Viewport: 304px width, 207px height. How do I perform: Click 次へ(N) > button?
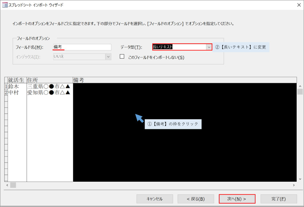(237, 199)
